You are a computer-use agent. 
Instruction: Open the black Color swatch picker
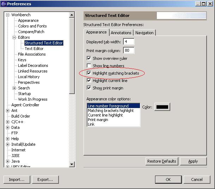(x=162, y=107)
